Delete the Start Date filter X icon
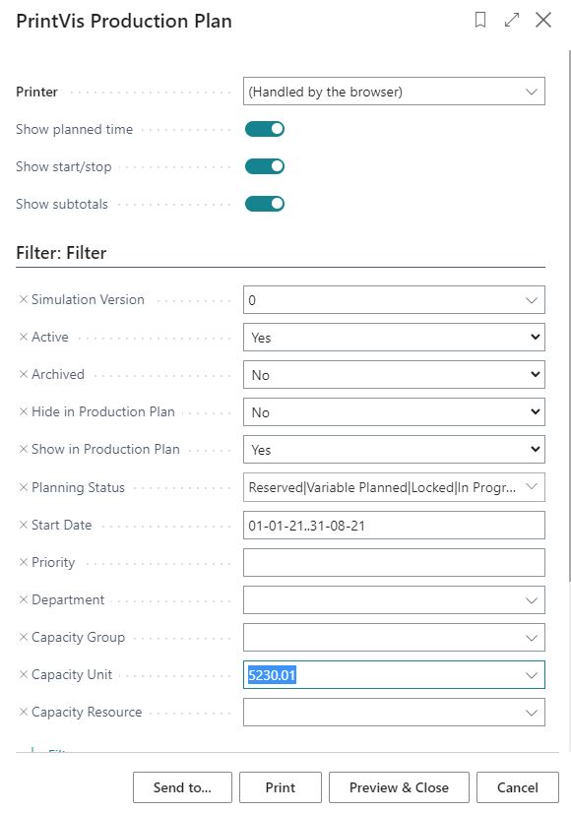 point(24,525)
